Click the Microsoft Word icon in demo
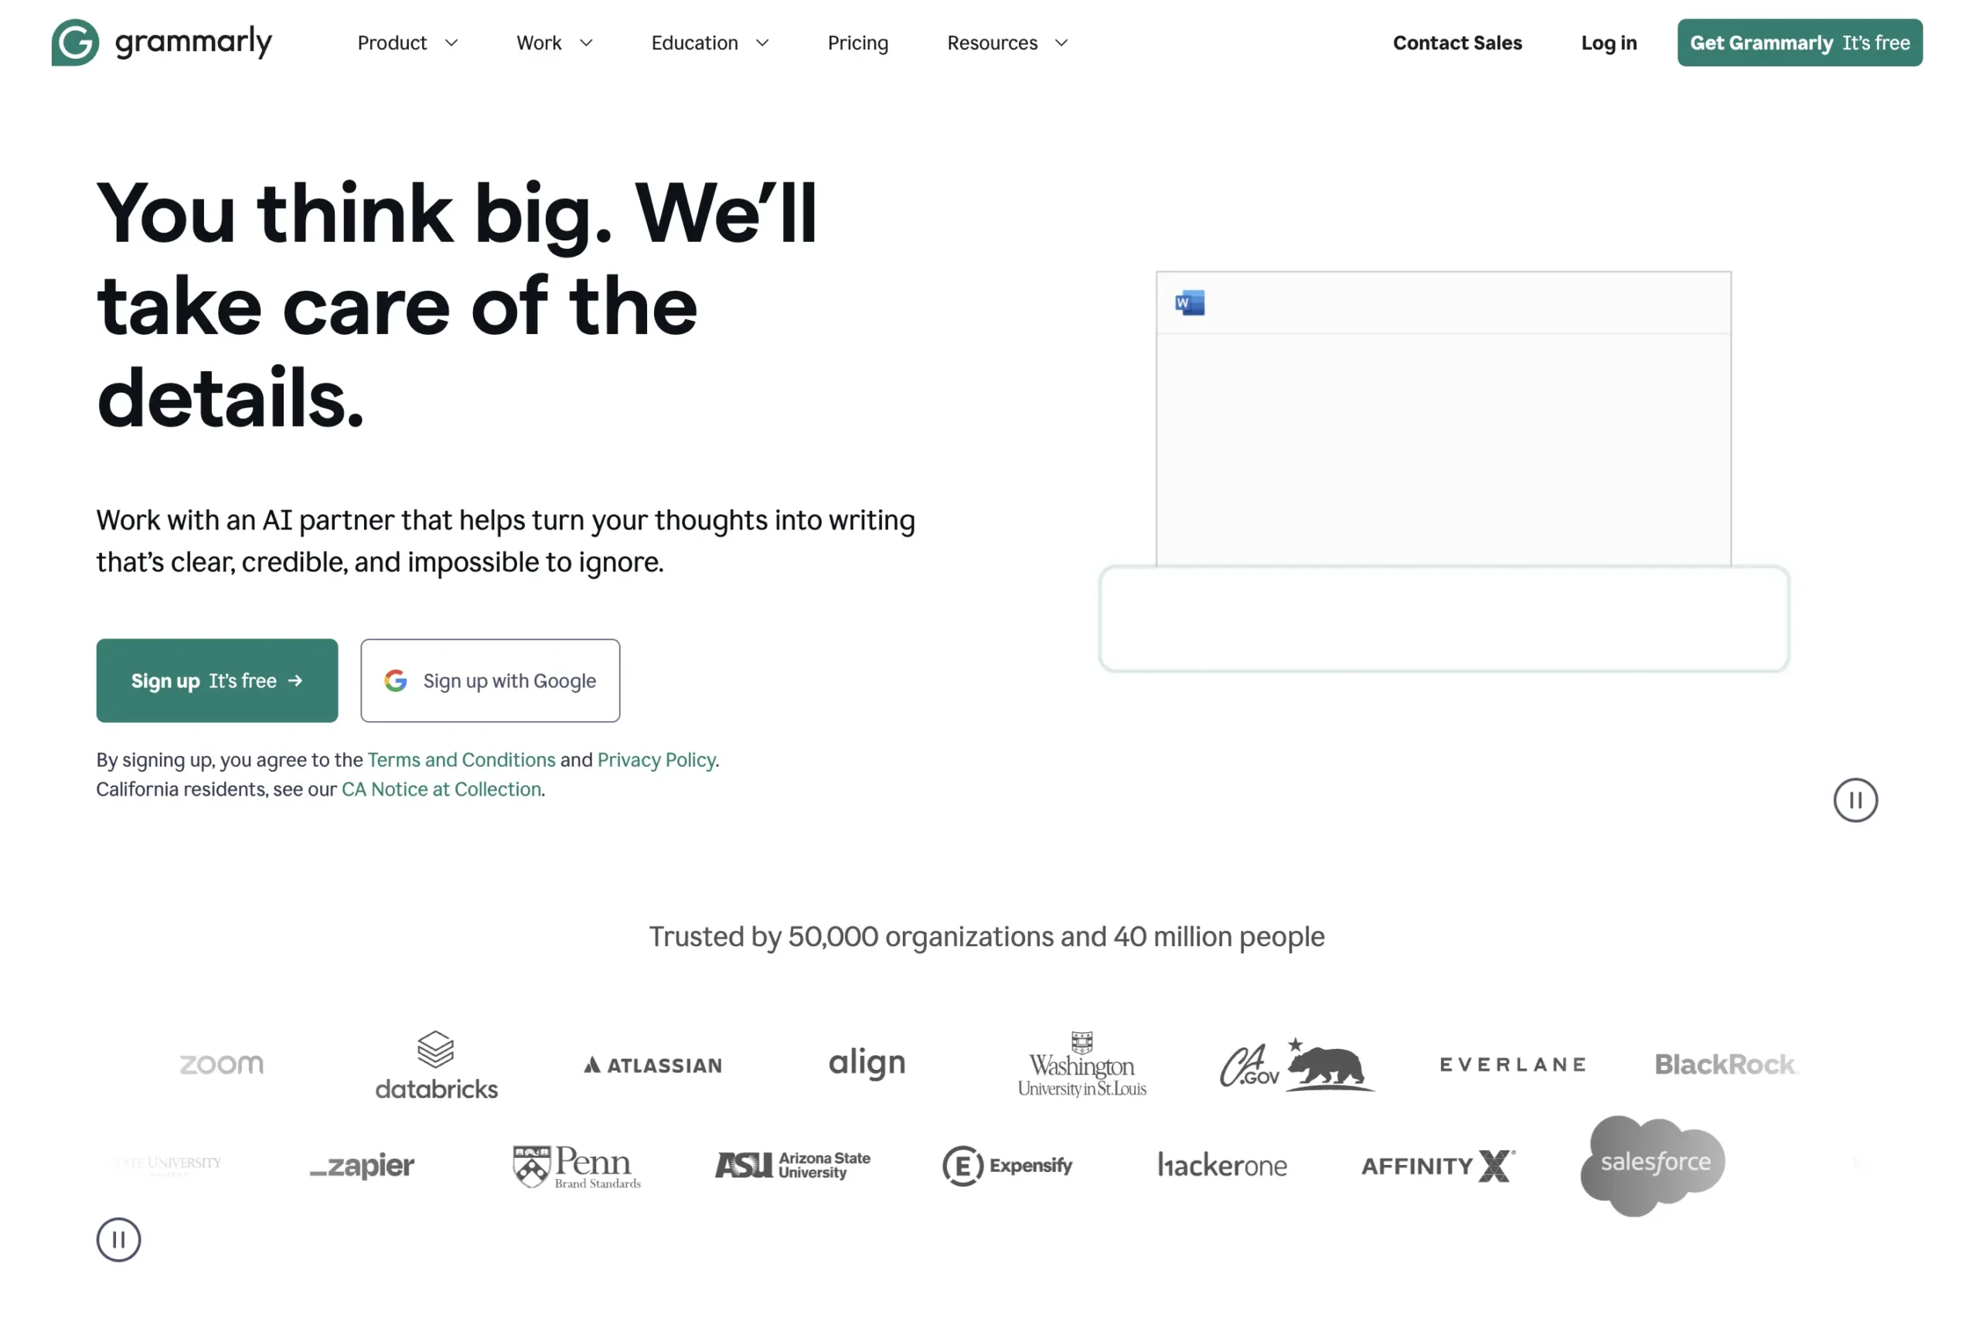Screen dimensions: 1979x1339 [1190, 303]
